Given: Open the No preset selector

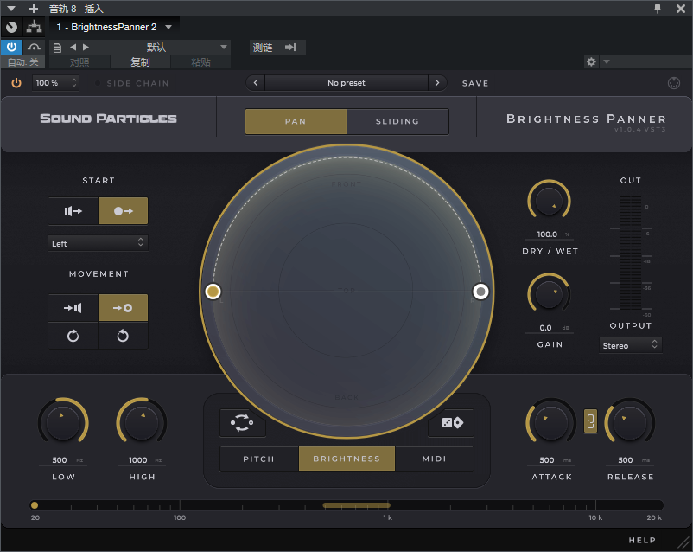Looking at the screenshot, I should click(346, 83).
